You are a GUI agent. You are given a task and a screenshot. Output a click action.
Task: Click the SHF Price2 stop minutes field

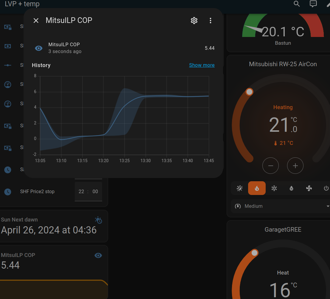pyautogui.click(x=95, y=192)
